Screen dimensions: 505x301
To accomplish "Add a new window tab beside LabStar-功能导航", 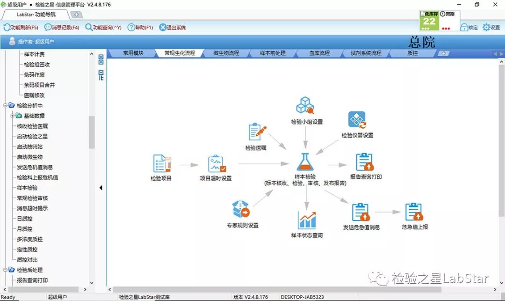I will (76, 15).
